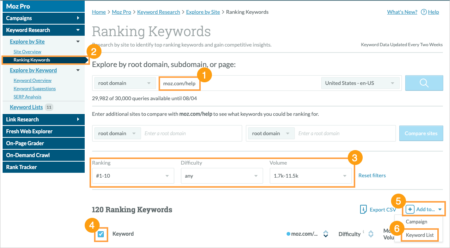This screenshot has width=450, height=248.
Task: Click the Keyword Lists count badge
Action: [x=49, y=107]
